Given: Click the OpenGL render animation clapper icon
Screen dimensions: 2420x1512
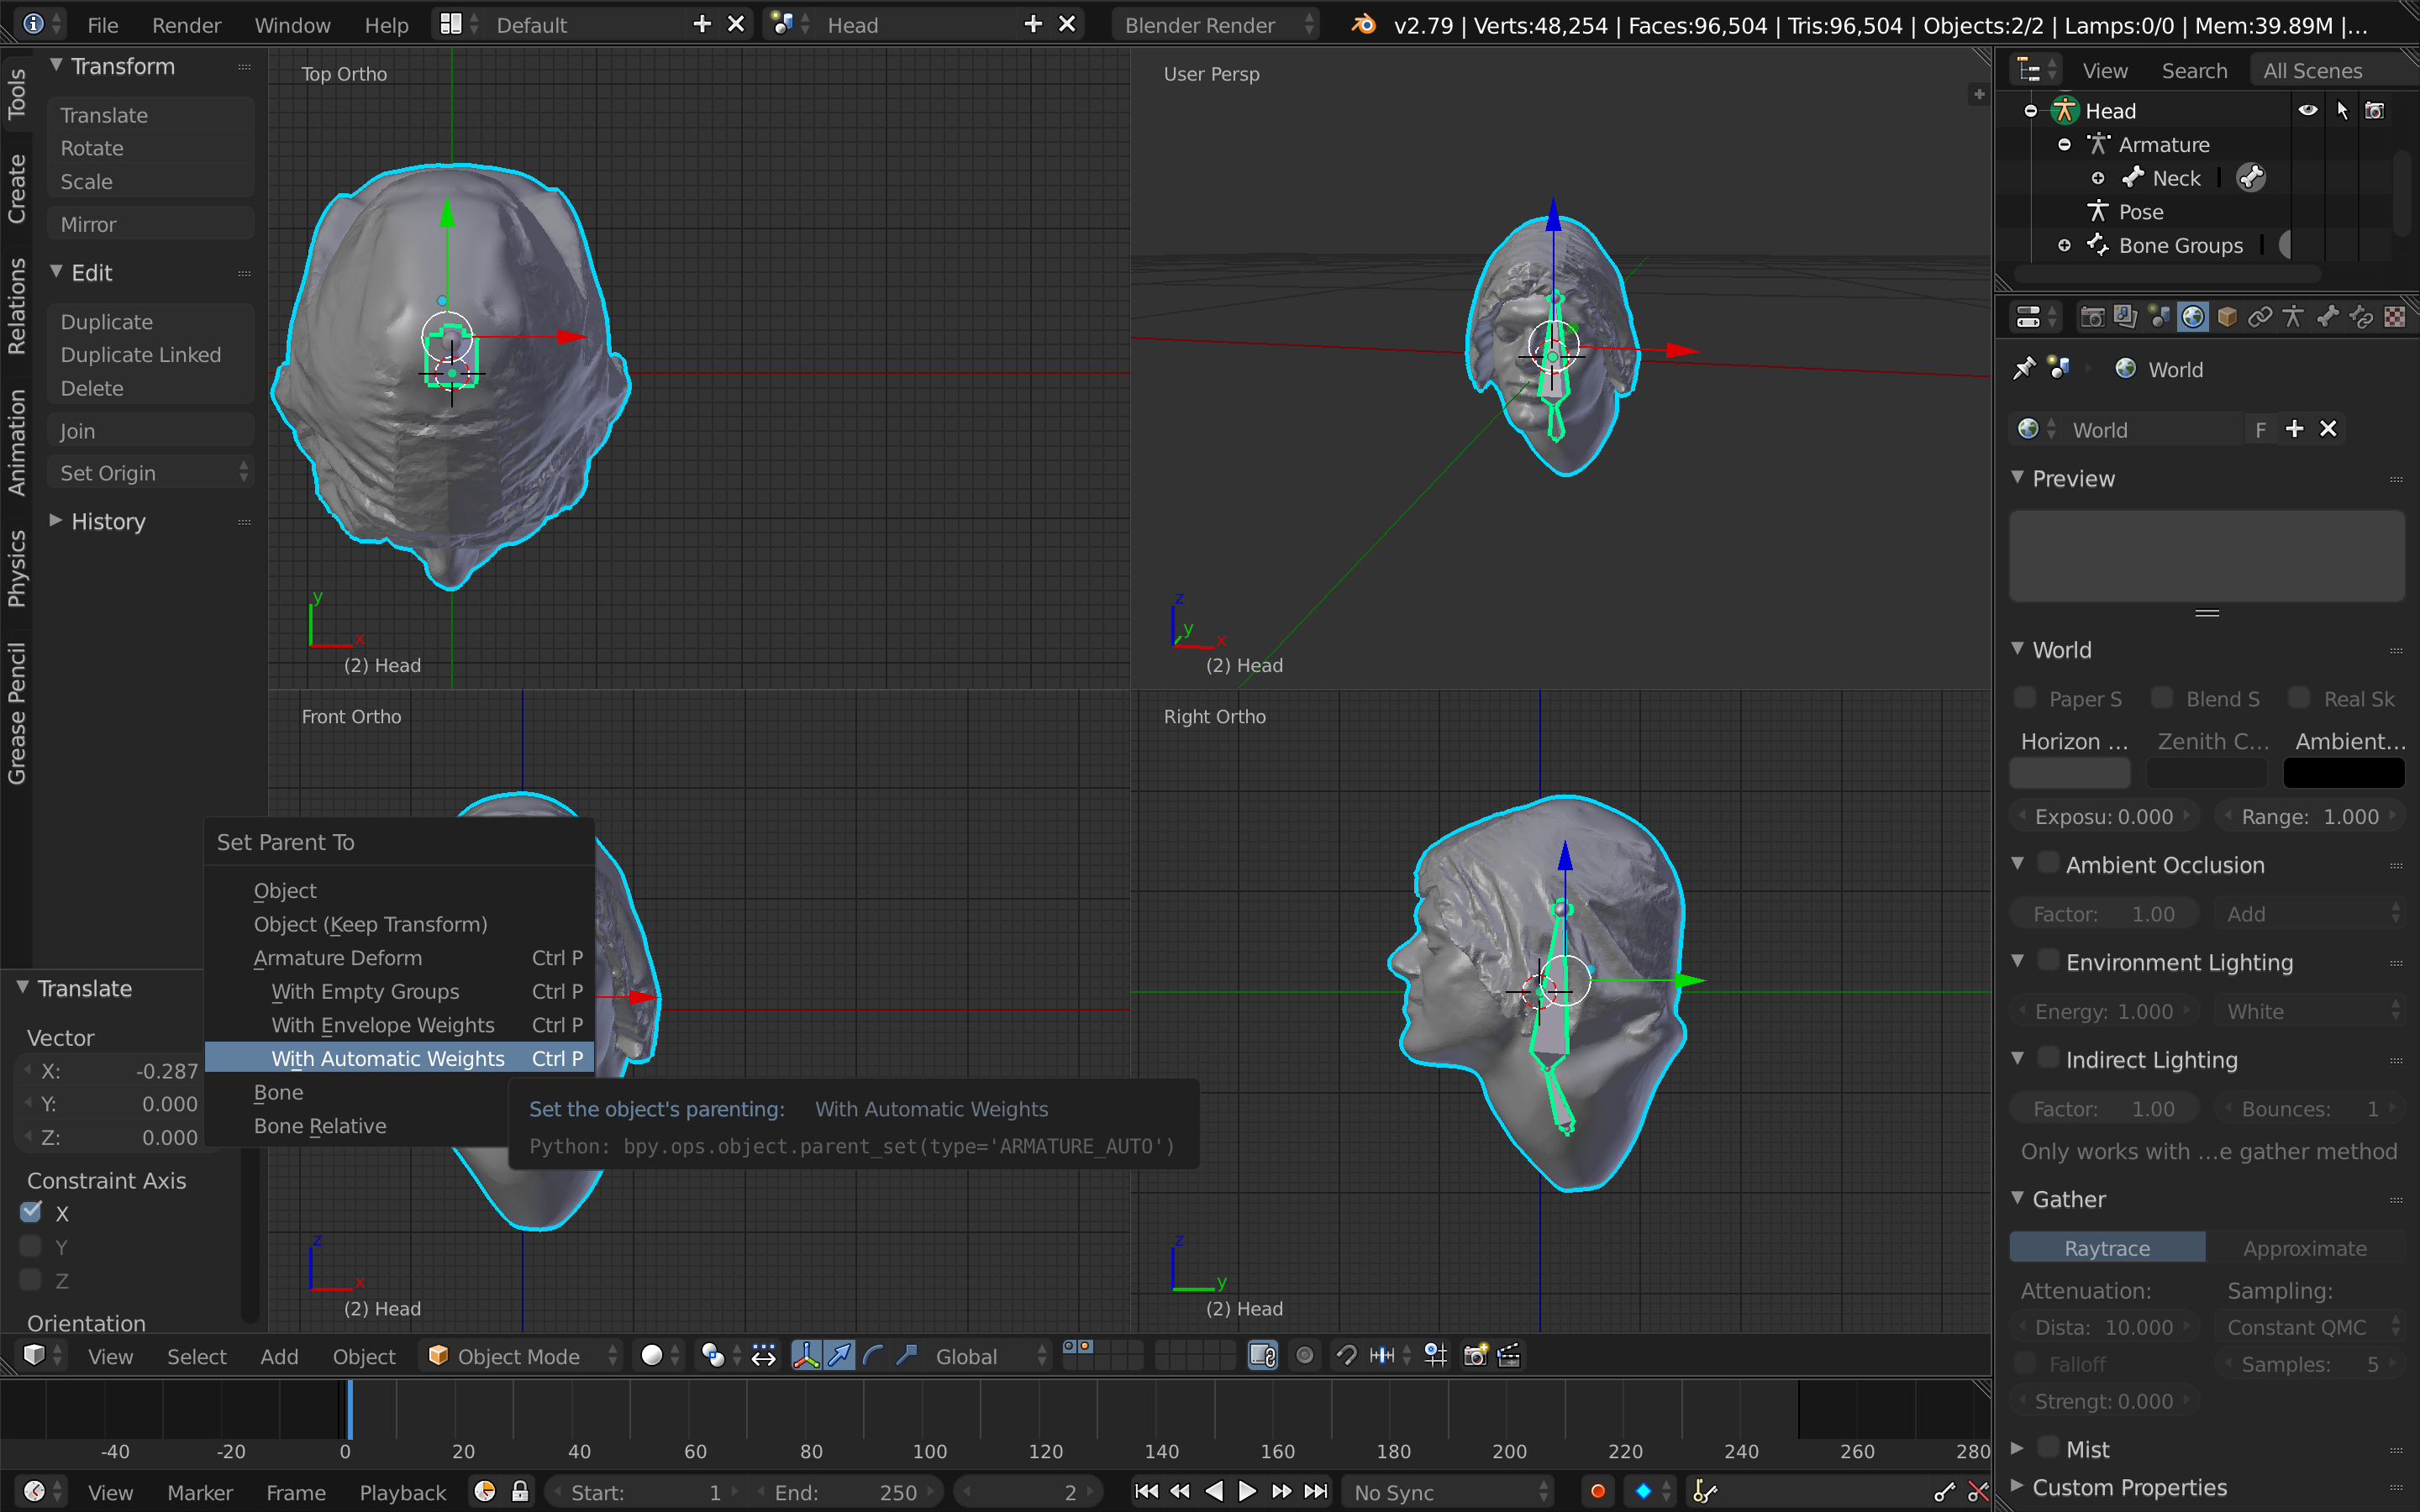Looking at the screenshot, I should (x=1509, y=1356).
